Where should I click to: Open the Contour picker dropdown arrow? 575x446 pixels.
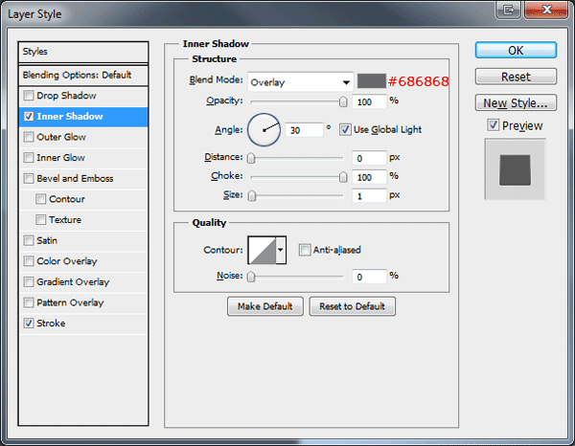point(281,250)
